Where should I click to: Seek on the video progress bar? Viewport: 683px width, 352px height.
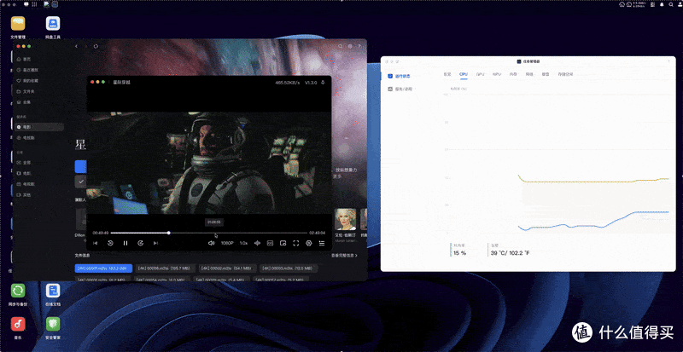[209, 233]
